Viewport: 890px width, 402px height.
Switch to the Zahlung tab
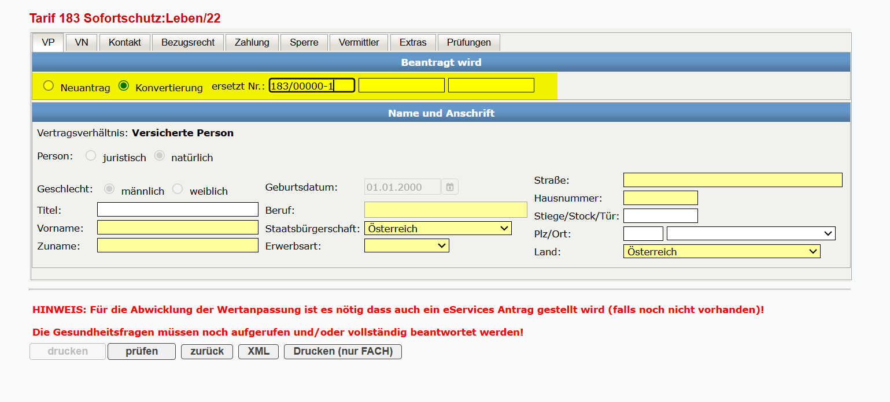coord(252,43)
